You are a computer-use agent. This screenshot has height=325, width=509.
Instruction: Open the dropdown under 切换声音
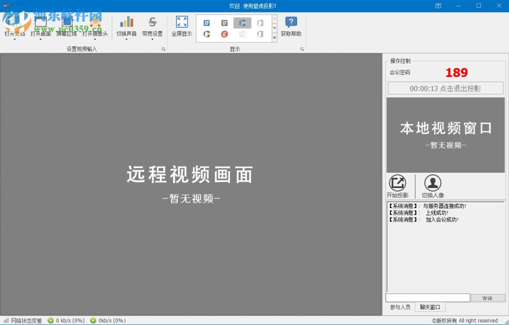(126, 39)
